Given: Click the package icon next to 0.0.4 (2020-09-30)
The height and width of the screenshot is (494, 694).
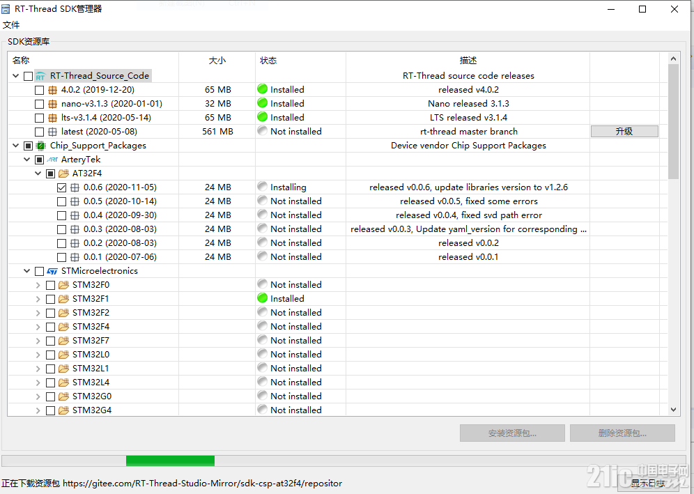Looking at the screenshot, I should tap(75, 215).
